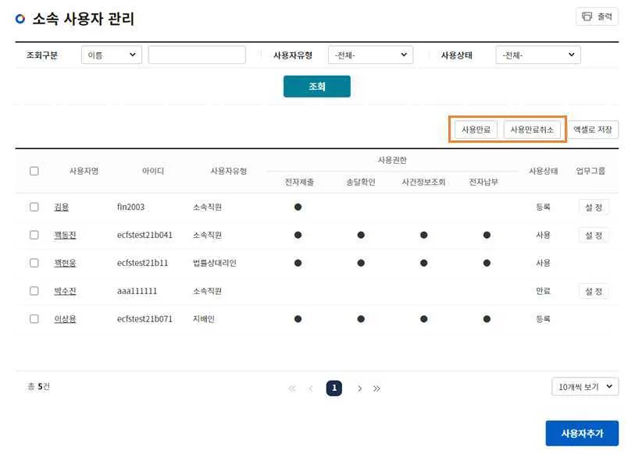
Task: Click 만료 status in aaa111111 row
Action: click(x=543, y=291)
